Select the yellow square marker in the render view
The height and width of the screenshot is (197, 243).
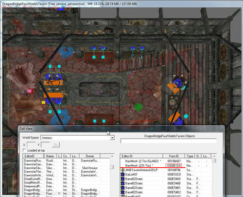pos(43,102)
